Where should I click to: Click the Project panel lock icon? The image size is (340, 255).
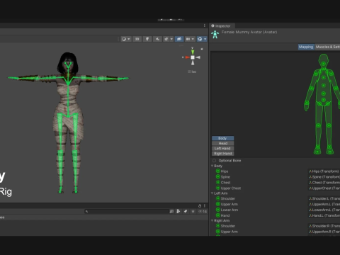[200, 205]
